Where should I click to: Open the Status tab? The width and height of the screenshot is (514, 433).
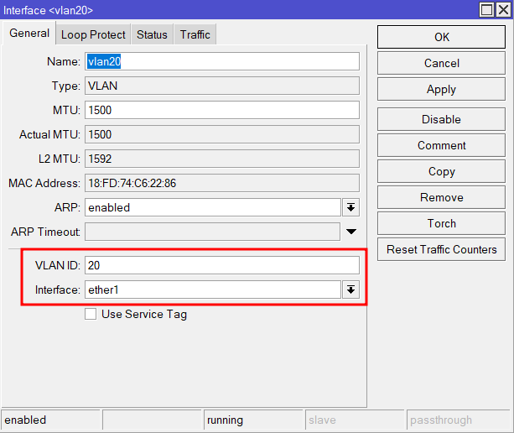point(152,34)
